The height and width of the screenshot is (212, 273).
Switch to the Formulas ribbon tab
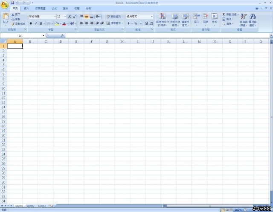(54, 9)
